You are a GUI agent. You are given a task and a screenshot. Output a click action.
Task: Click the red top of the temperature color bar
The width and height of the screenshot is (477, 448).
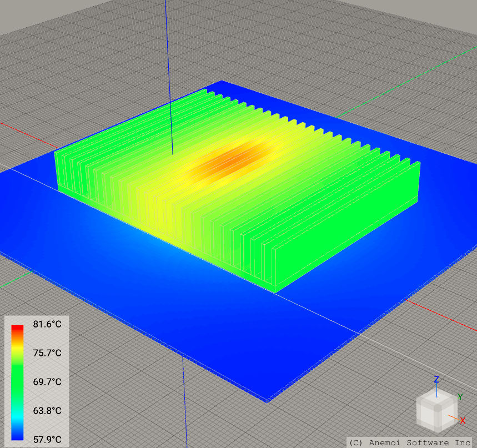point(18,329)
